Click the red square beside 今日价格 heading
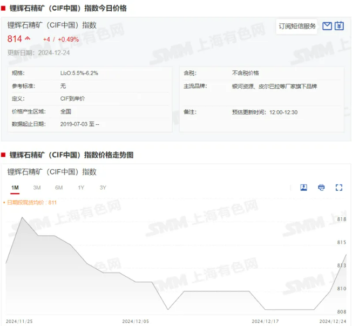The image size is (352, 326). [x=3, y=8]
